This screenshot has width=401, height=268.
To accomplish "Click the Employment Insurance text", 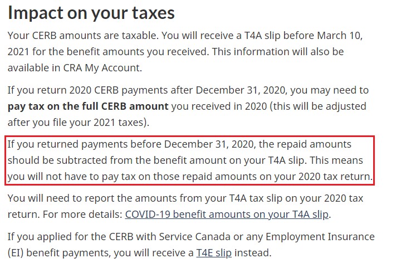I will click(x=320, y=237).
